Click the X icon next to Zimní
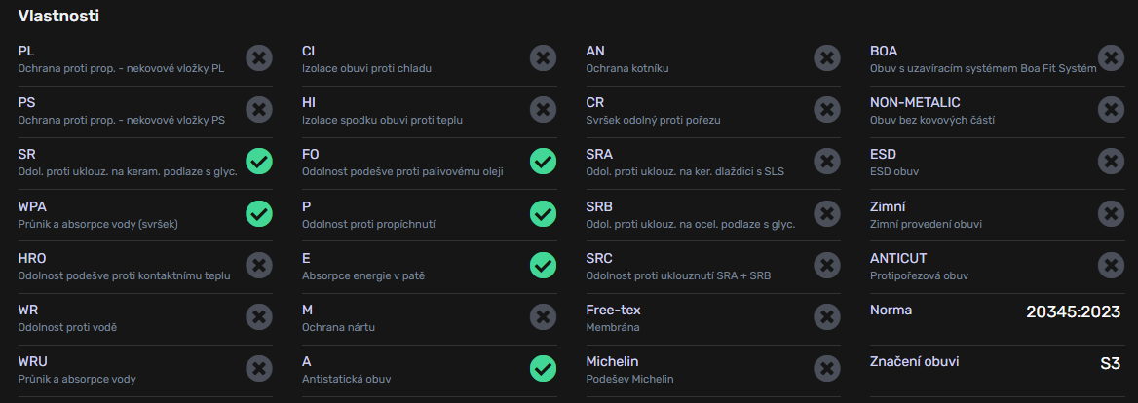The height and width of the screenshot is (403, 1138). (x=1111, y=213)
